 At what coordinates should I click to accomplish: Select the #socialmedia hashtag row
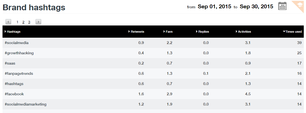tap(17, 43)
